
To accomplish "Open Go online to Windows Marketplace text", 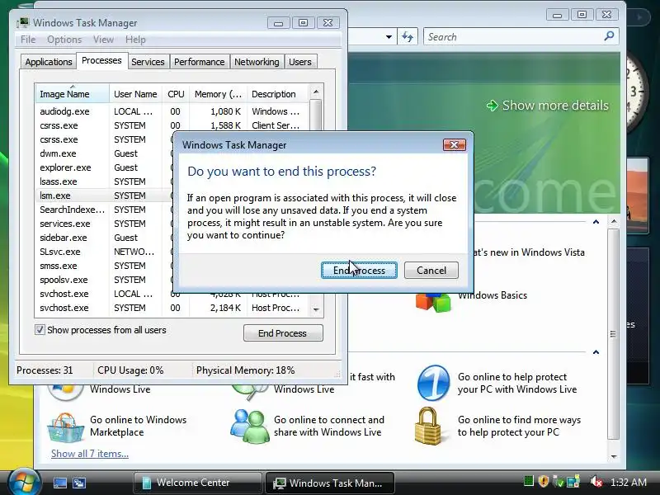I will point(138,426).
